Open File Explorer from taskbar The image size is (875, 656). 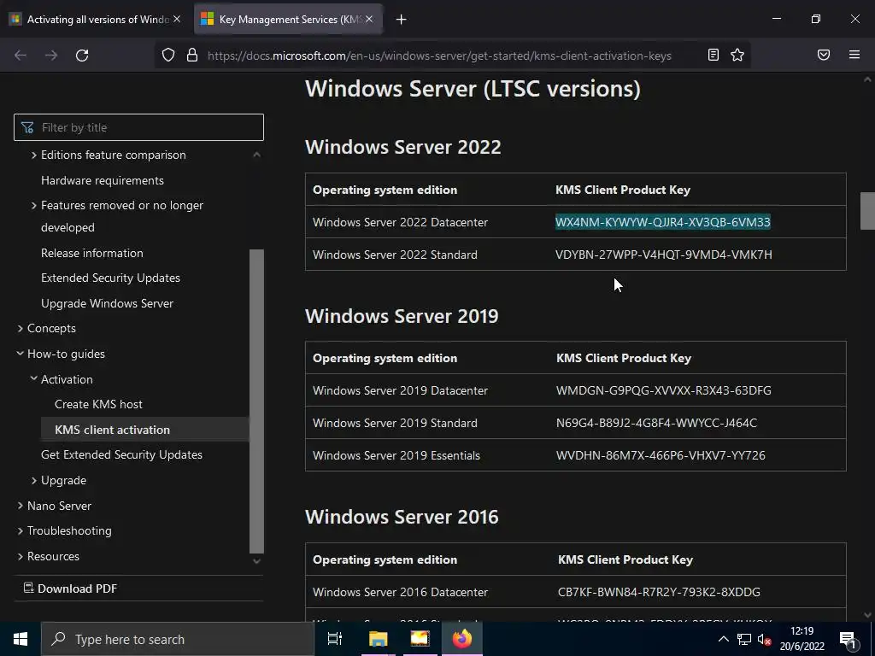[x=378, y=639]
